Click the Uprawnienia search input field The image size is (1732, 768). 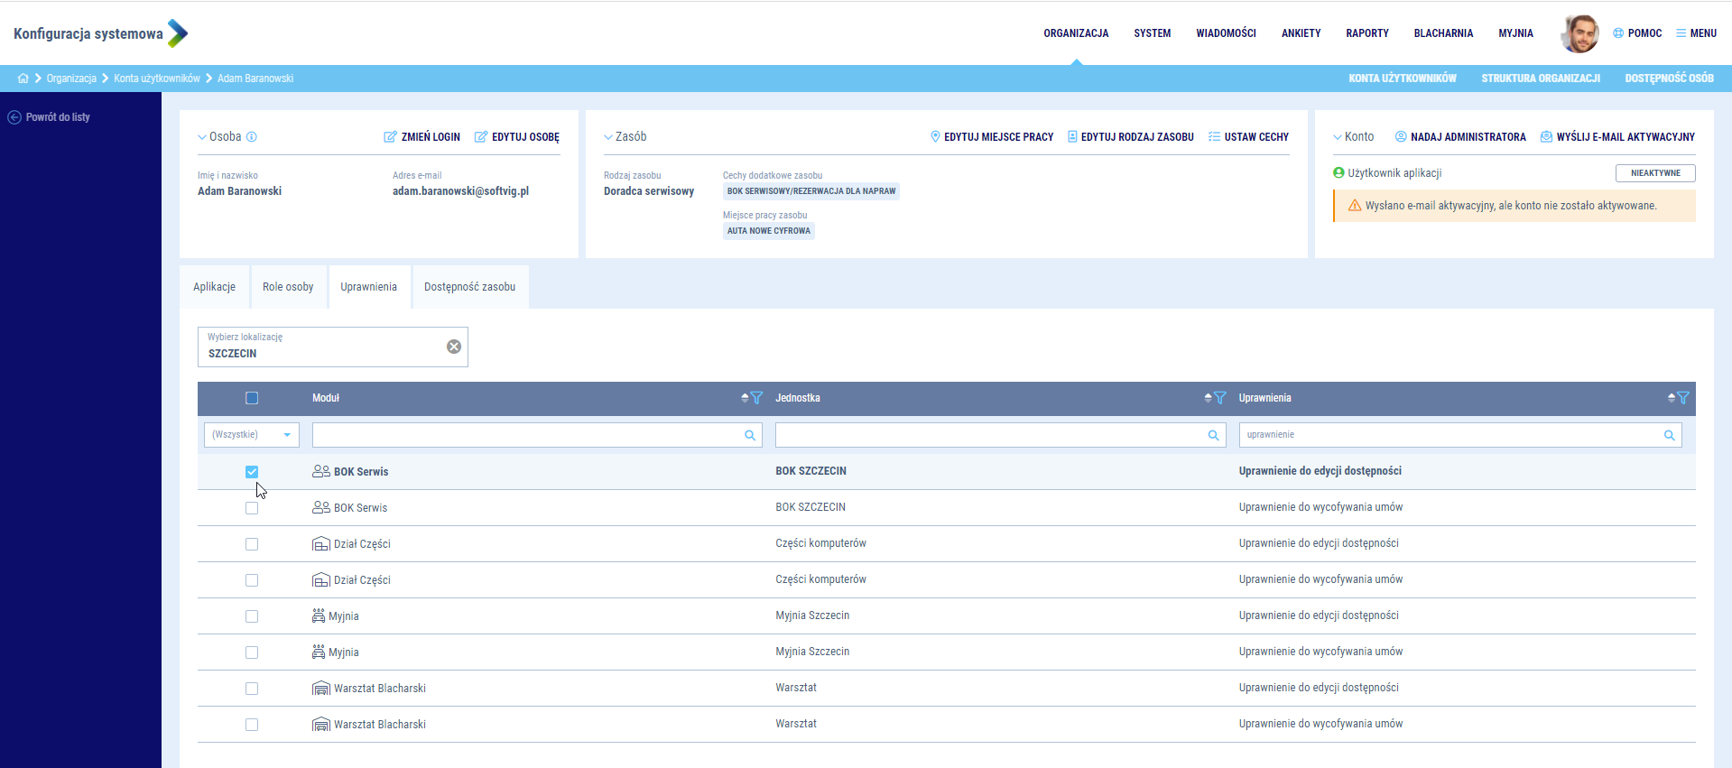click(x=1449, y=435)
